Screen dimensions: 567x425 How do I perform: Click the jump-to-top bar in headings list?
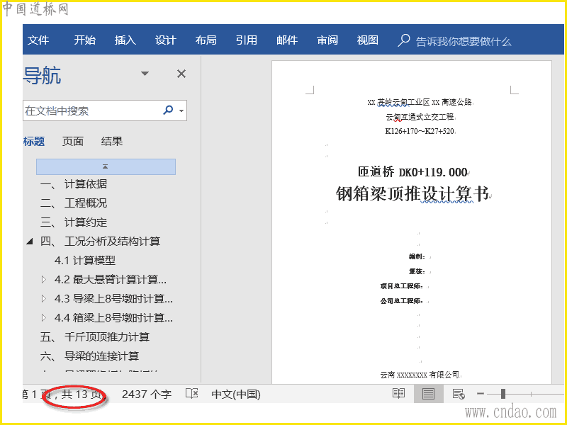(x=106, y=166)
